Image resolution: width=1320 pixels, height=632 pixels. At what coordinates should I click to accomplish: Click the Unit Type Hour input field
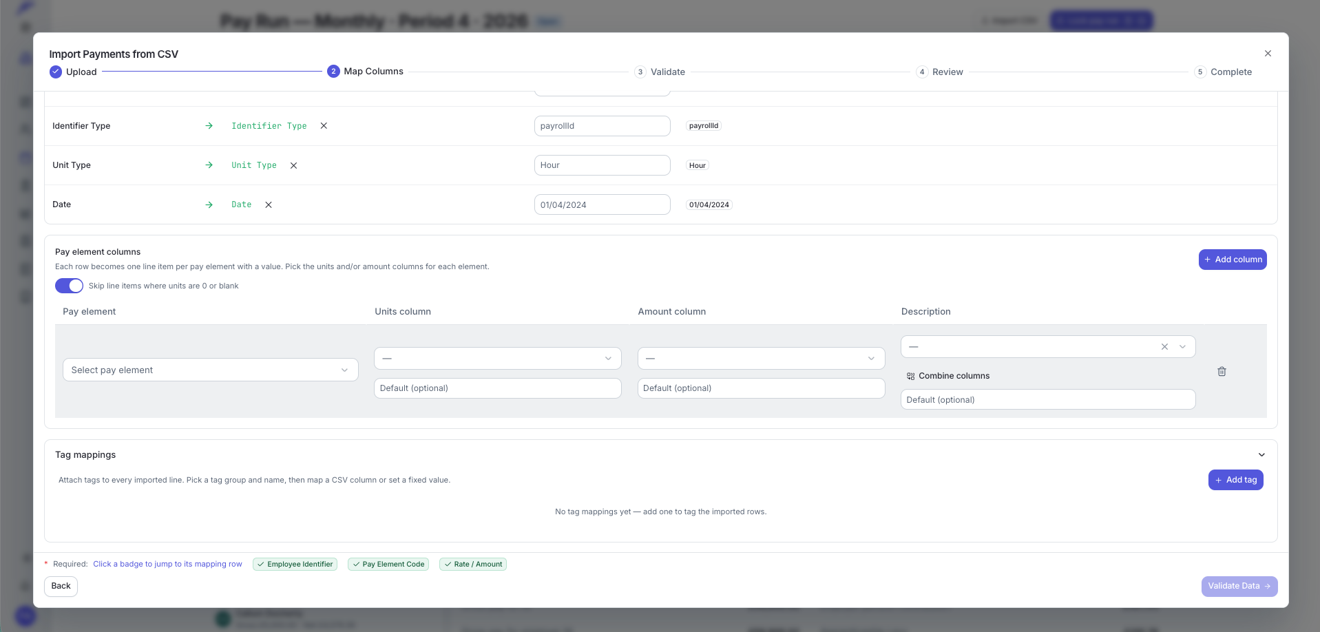pyautogui.click(x=603, y=165)
